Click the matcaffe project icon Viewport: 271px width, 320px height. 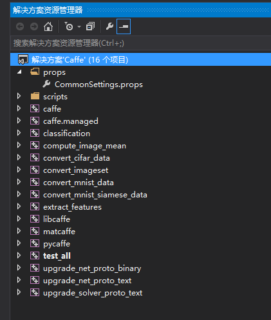click(x=35, y=232)
